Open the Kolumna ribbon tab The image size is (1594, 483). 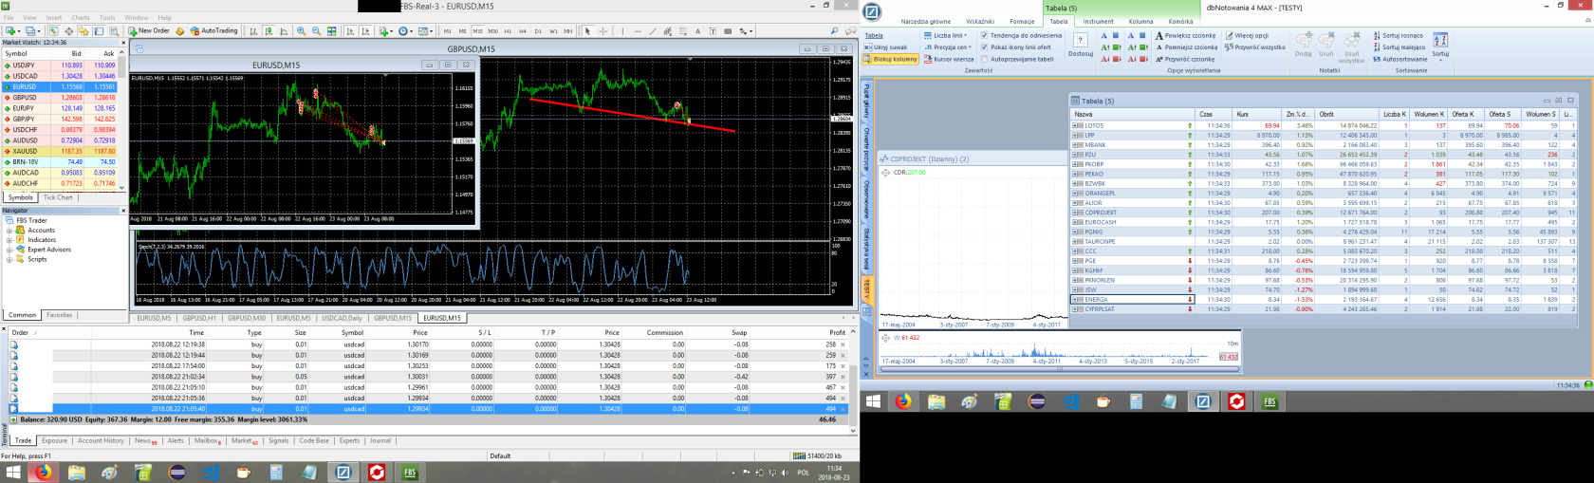pyautogui.click(x=1140, y=21)
